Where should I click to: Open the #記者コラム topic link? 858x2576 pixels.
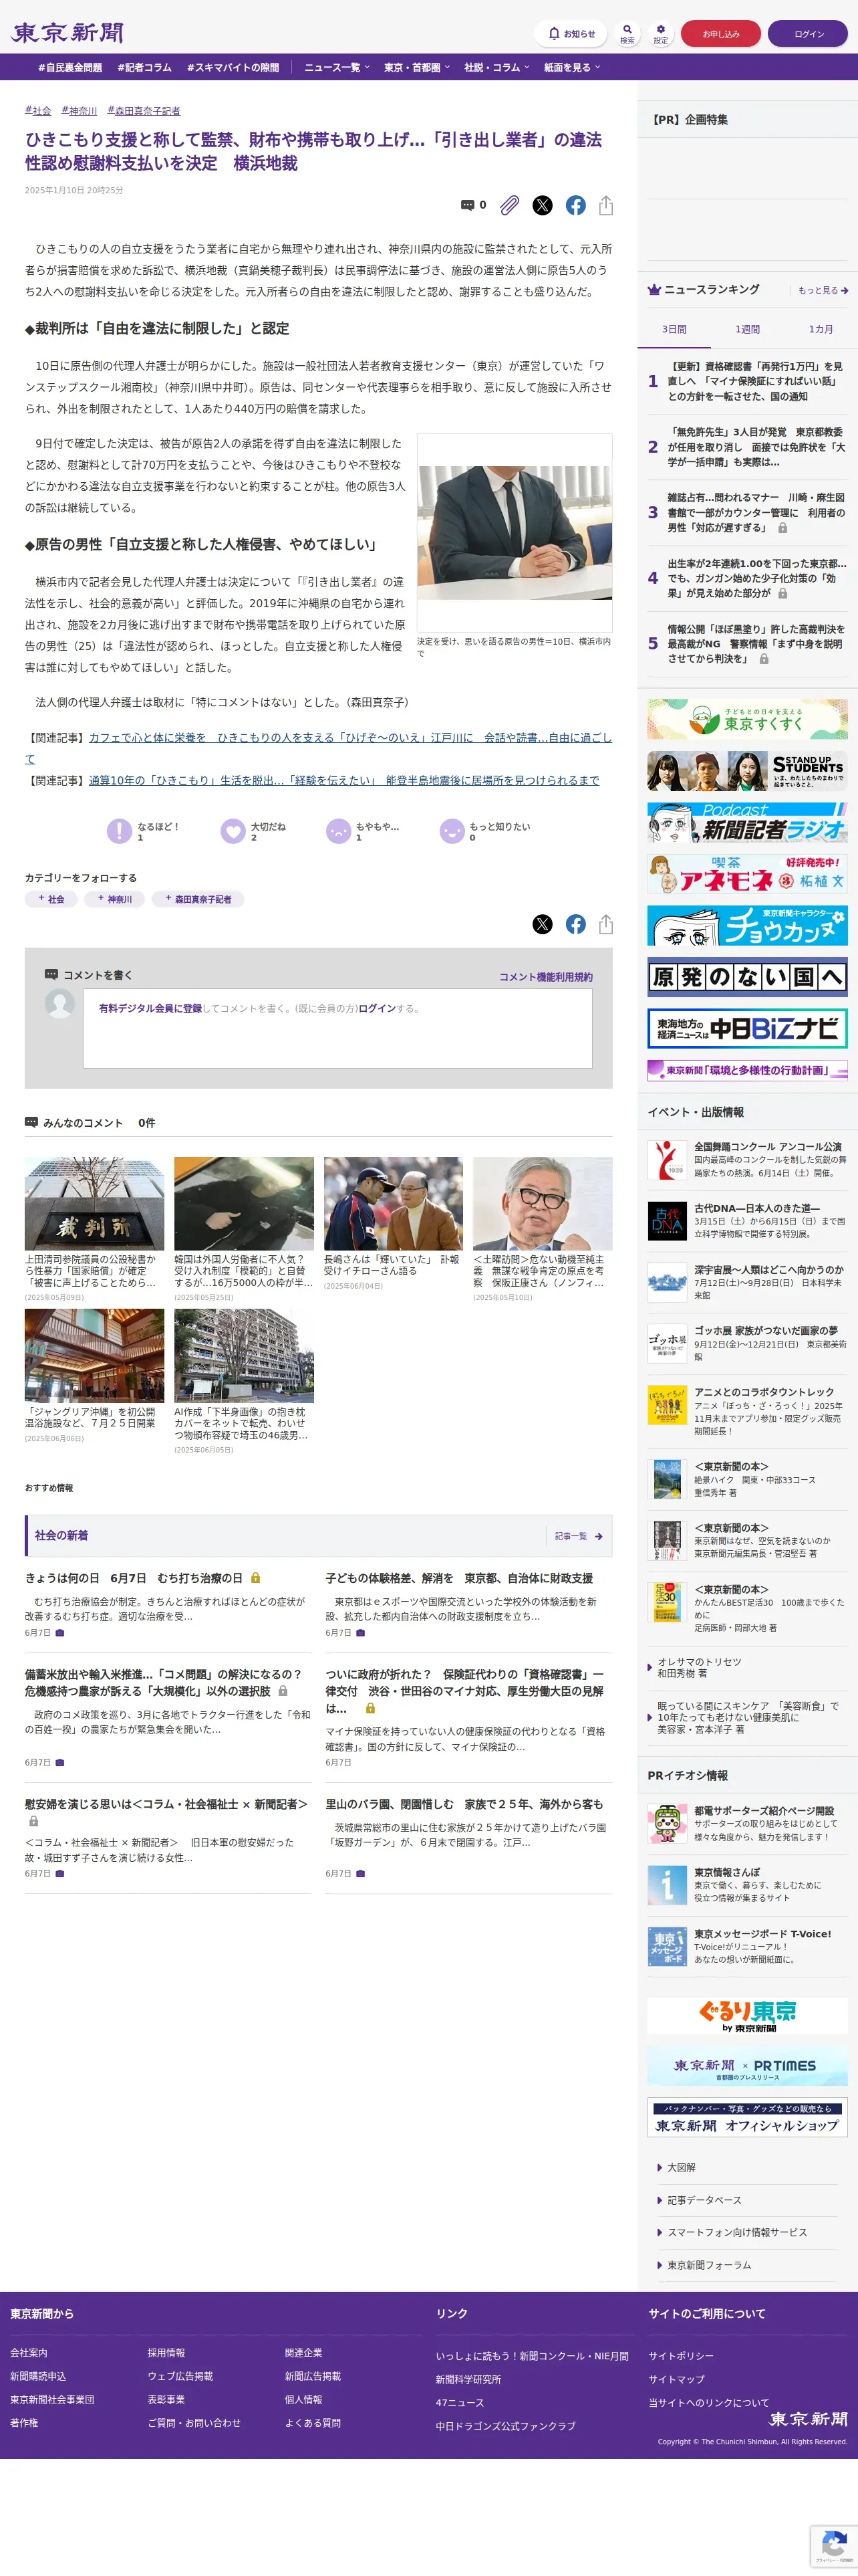coord(145,67)
